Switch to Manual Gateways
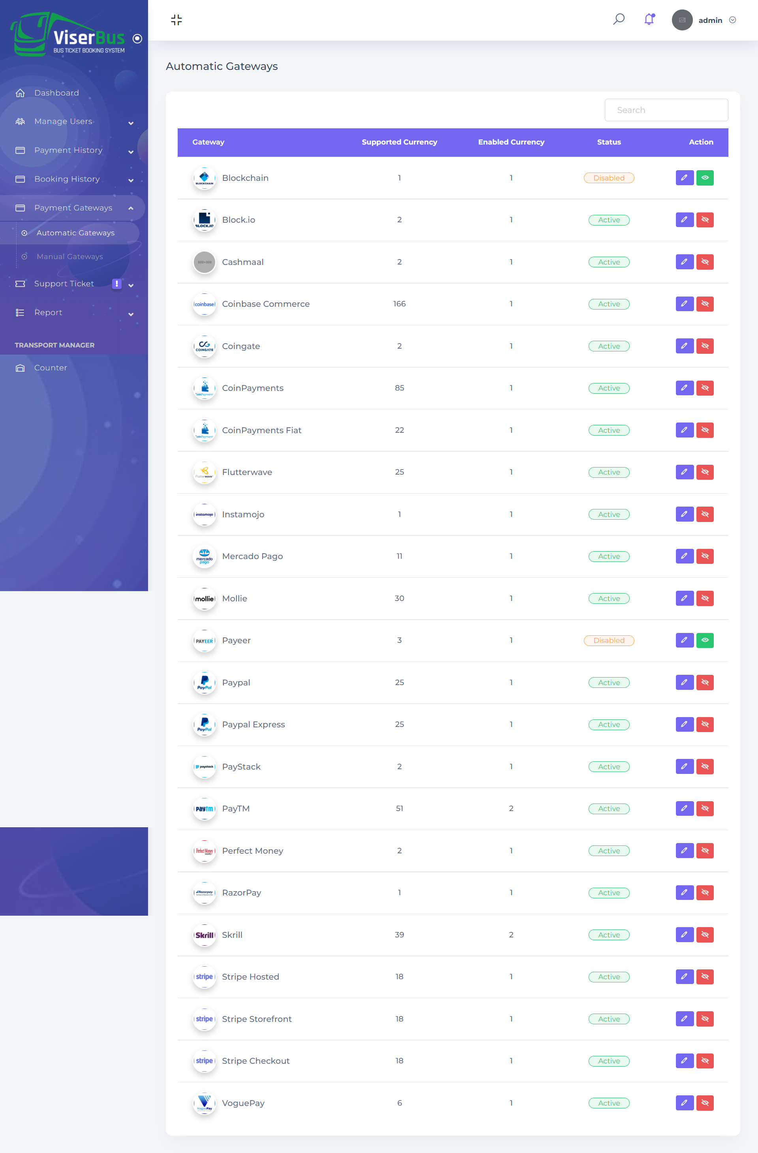758x1153 pixels. [x=70, y=256]
